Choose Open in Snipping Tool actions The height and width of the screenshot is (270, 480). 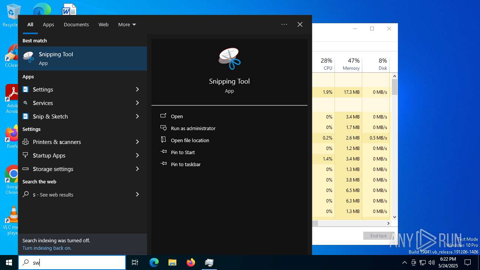[177, 116]
